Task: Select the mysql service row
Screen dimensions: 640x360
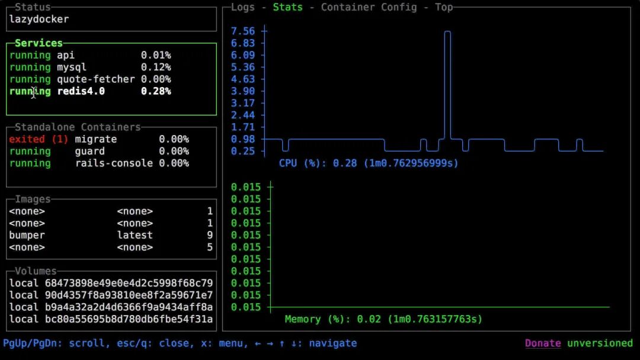Action: click(x=111, y=67)
